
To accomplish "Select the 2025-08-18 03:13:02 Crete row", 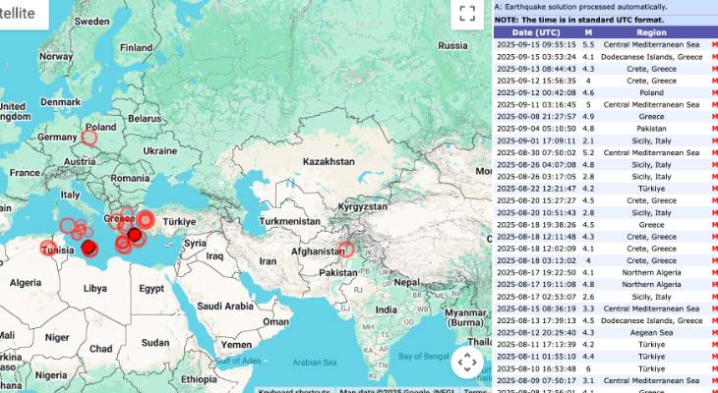I will pos(606,260).
